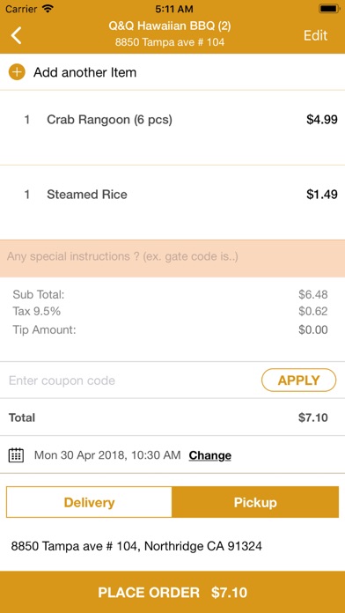The width and height of the screenshot is (345, 613).
Task: Select the Delivery option
Action: click(89, 502)
